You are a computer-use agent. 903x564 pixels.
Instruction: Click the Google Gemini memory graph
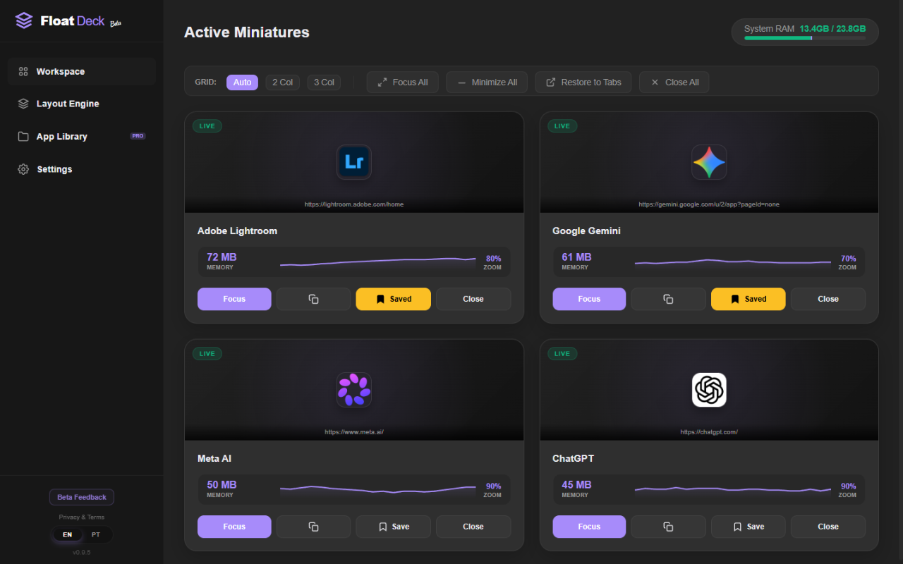733,262
